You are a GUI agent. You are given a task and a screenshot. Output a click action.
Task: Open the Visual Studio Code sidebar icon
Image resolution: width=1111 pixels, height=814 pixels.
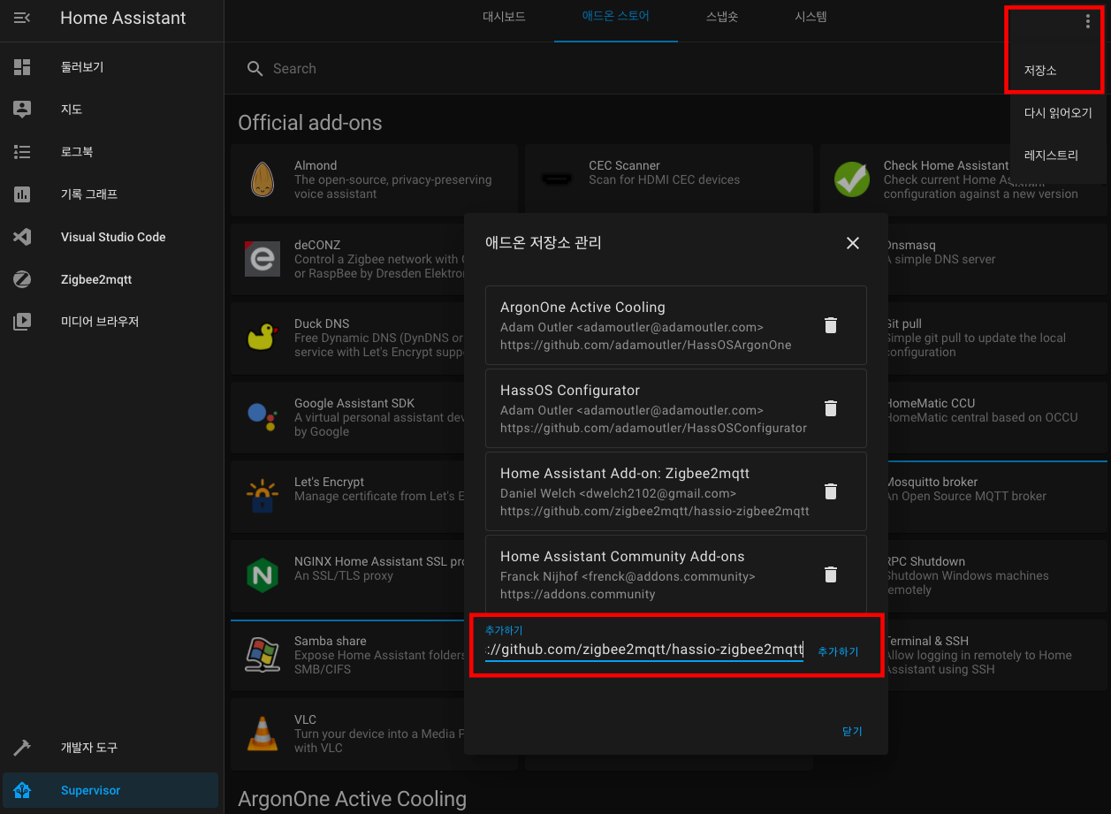coord(22,237)
